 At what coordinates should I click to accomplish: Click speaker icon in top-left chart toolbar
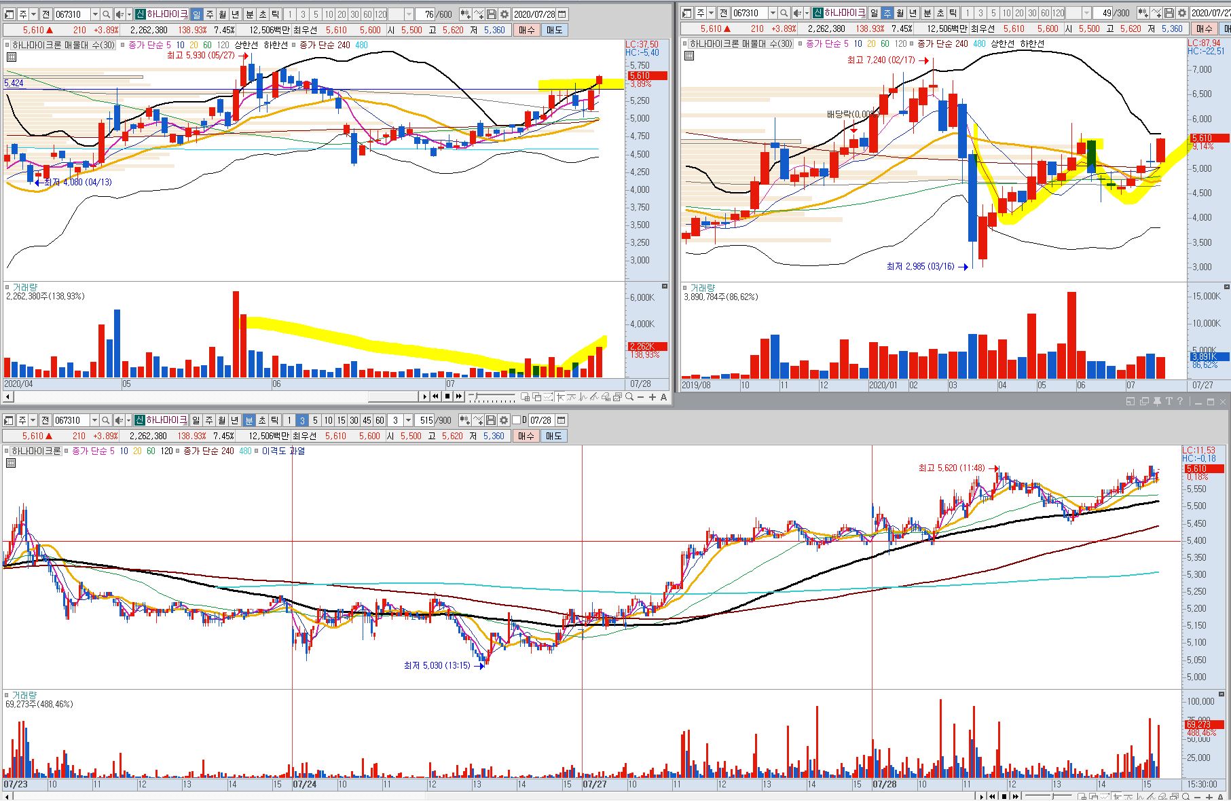coord(119,14)
